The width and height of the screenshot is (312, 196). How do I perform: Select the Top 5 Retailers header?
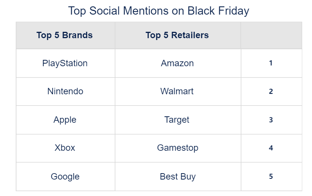(177, 35)
